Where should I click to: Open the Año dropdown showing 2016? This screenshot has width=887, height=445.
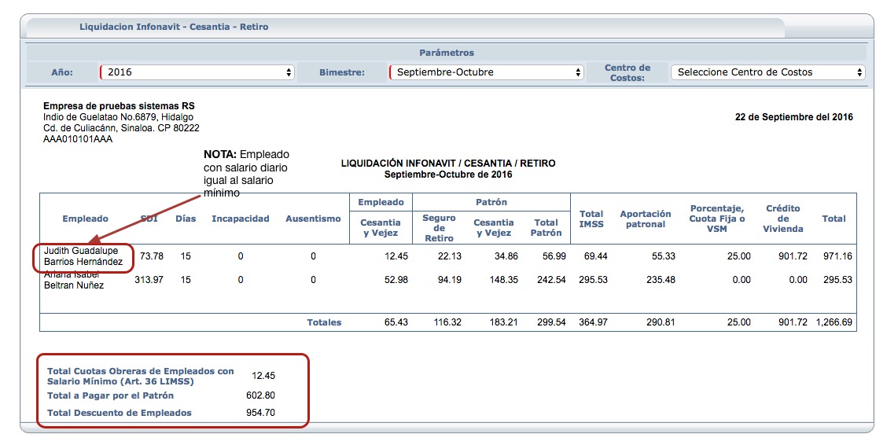[197, 72]
